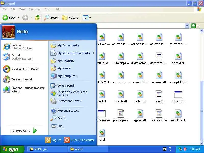Open Internet Explorer from Start menu

coord(18,47)
